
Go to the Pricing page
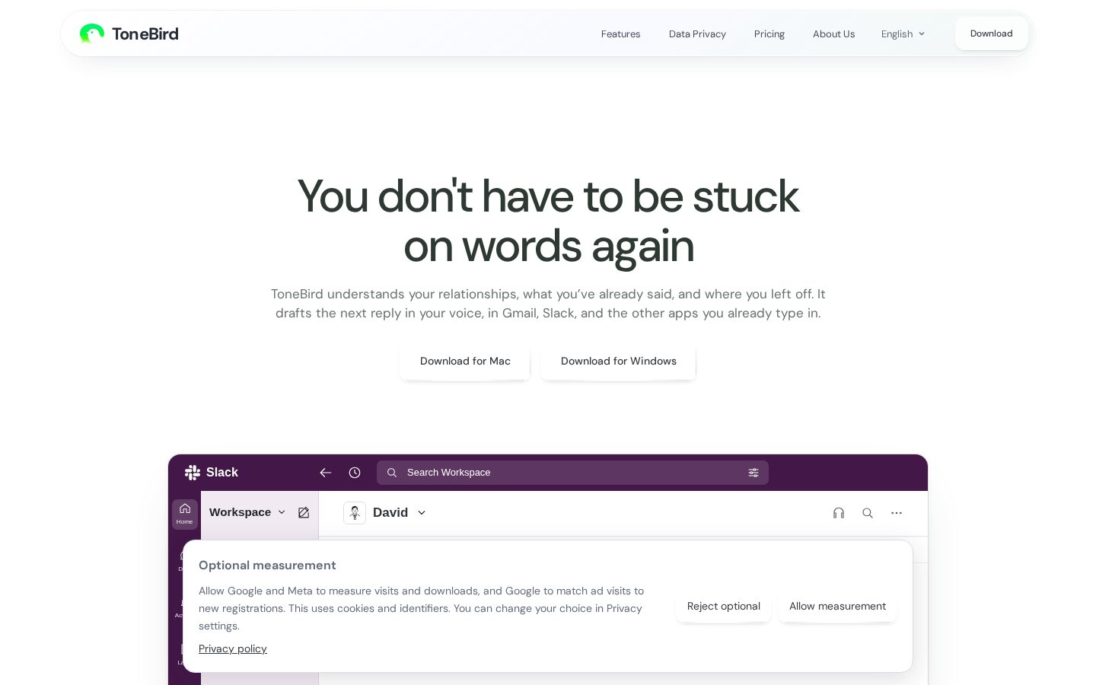click(x=769, y=34)
